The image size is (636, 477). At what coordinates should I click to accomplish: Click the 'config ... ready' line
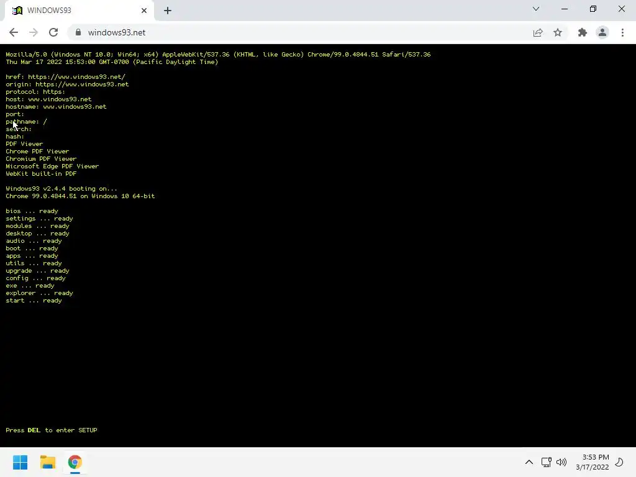pyautogui.click(x=35, y=278)
